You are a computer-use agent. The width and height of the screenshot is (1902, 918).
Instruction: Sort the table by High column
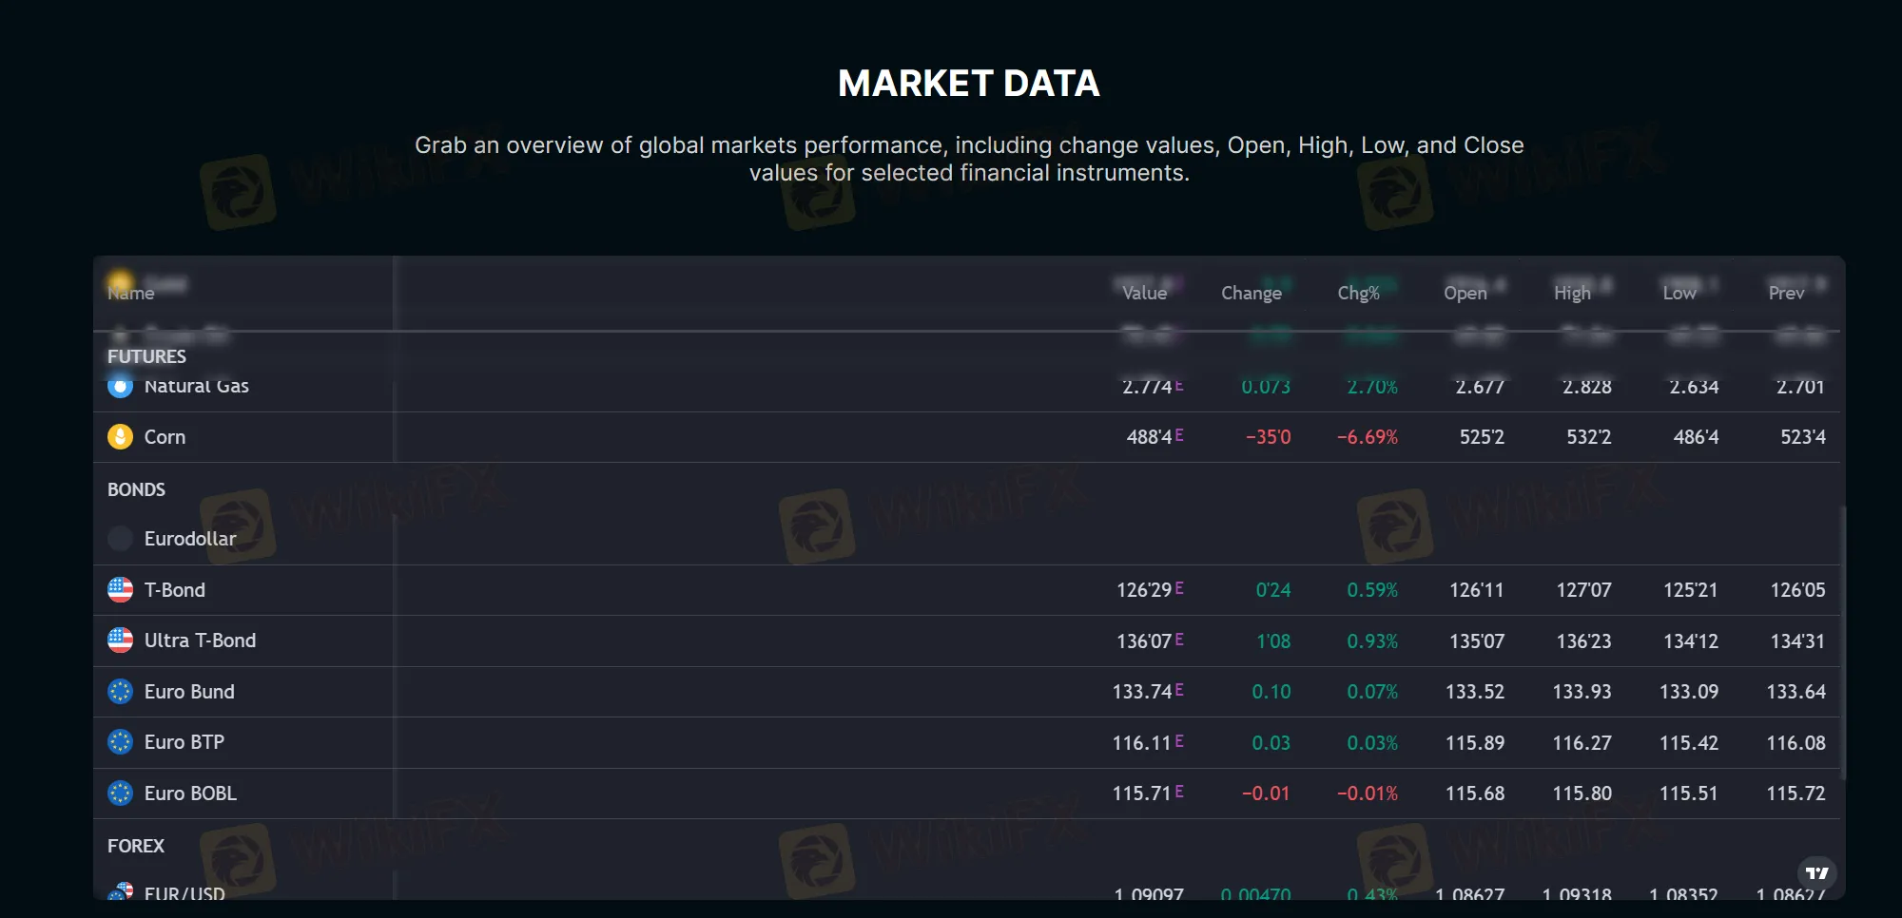(1571, 293)
